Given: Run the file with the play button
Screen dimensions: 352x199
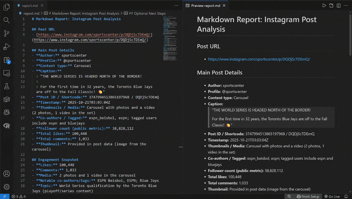Looking at the screenshot, I should (324, 6).
